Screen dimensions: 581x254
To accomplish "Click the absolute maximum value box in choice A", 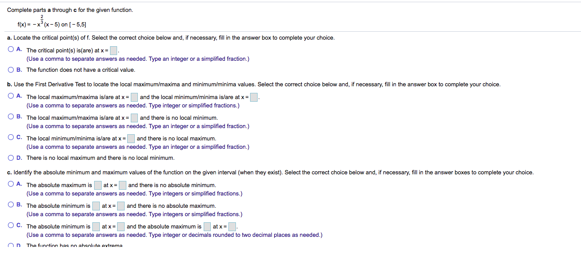I will (97, 185).
